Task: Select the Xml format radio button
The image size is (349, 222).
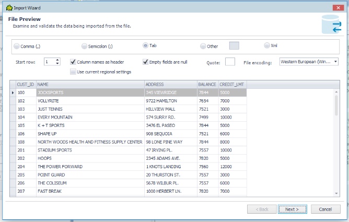Action: 267,45
